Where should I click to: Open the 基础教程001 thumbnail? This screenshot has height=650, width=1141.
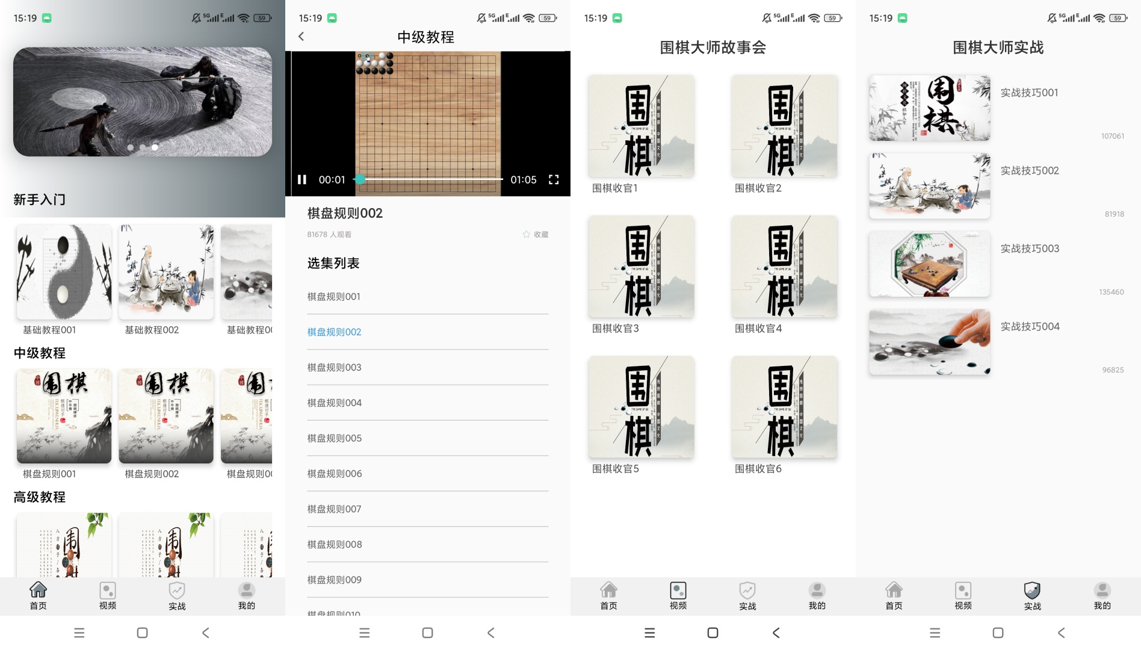(64, 272)
